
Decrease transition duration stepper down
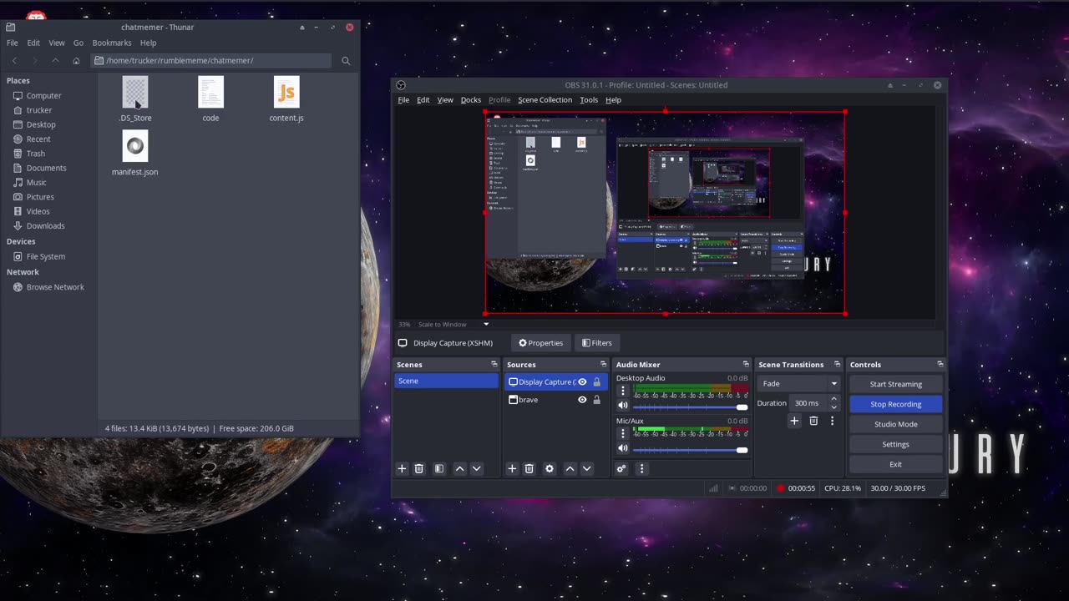point(833,407)
